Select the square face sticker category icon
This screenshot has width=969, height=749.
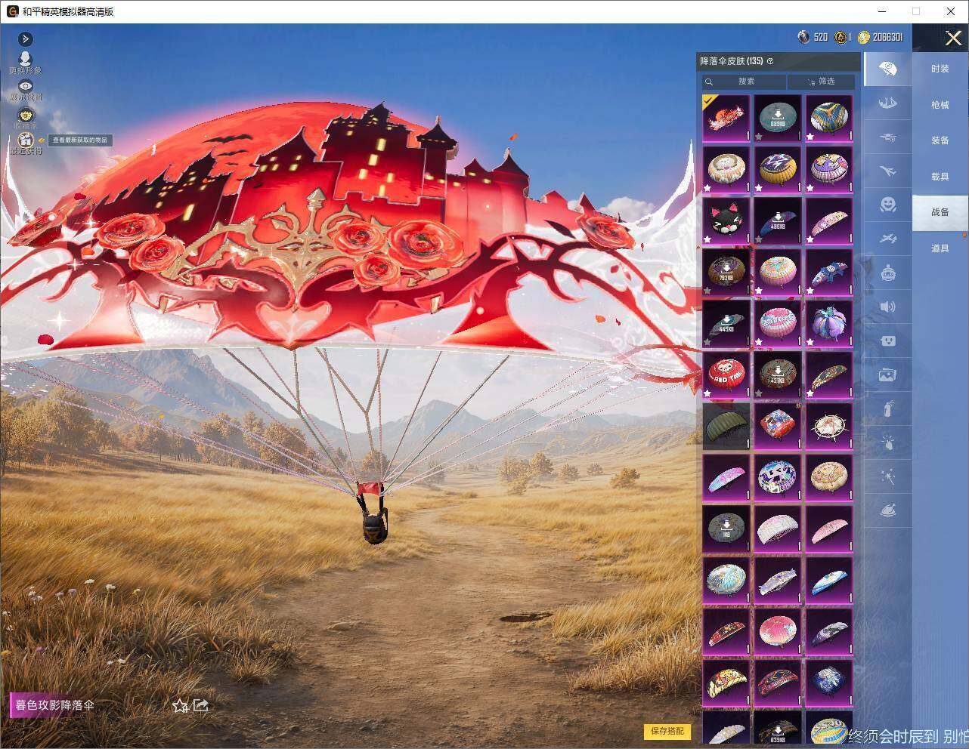click(888, 341)
